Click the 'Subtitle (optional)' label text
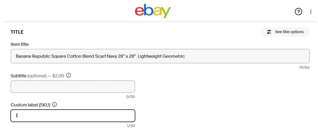318x139 pixels. (x=28, y=76)
